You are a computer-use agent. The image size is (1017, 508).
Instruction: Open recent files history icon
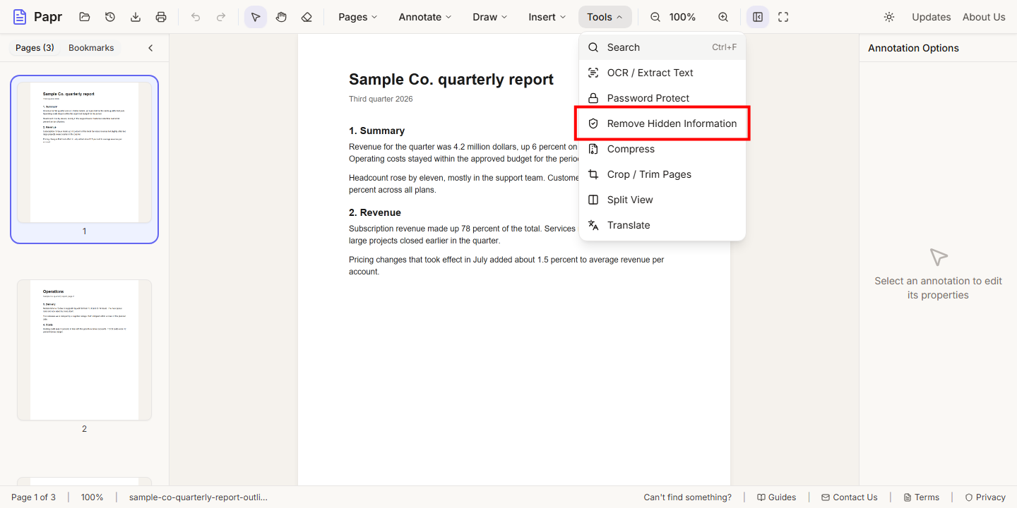(110, 17)
